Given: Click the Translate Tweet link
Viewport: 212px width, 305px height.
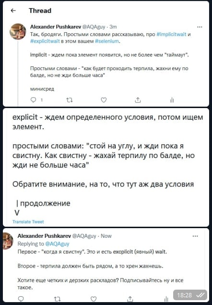Looking at the screenshot, I should click(28, 222).
